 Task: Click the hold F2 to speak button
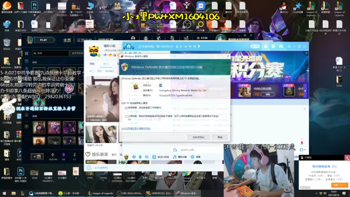coord(161,157)
